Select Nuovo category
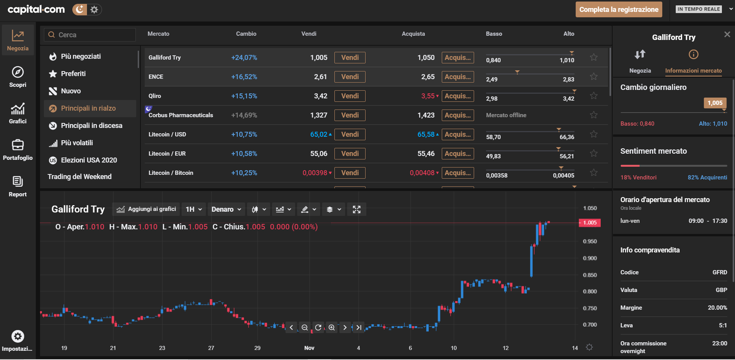This screenshot has width=735, height=360. pyautogui.click(x=90, y=91)
